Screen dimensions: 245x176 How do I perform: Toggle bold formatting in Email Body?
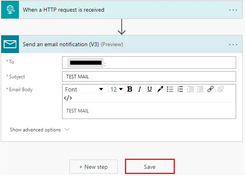[130, 89]
